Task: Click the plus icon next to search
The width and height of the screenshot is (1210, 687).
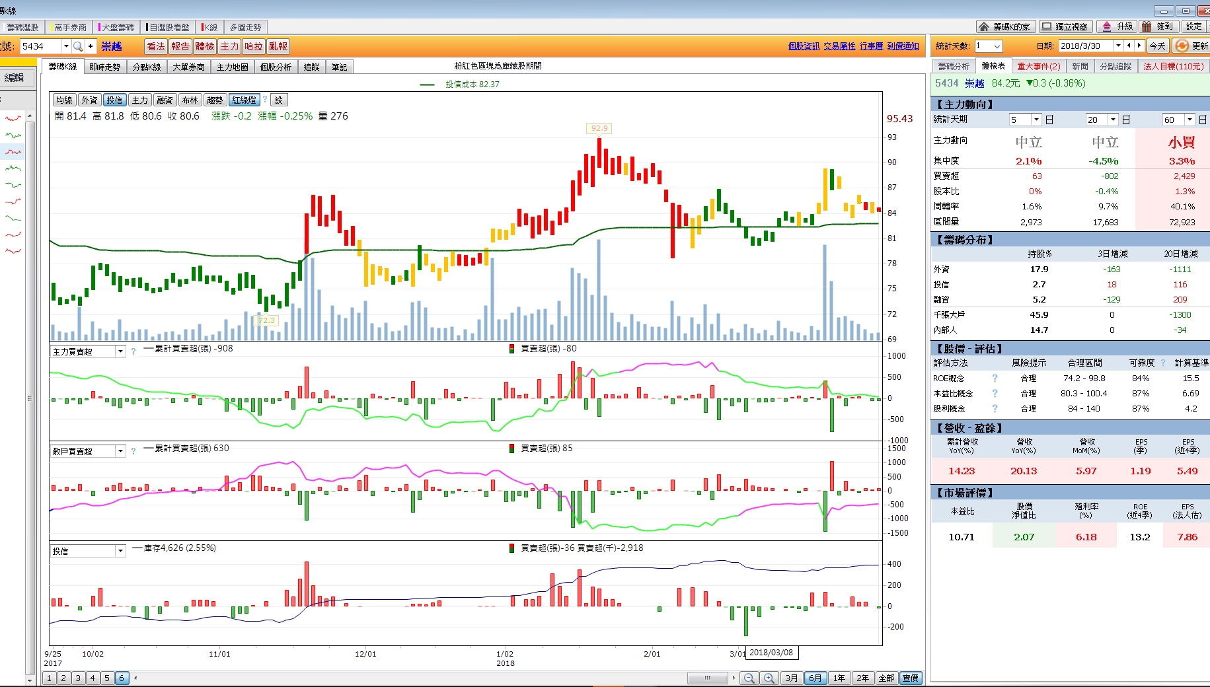Action: coord(91,46)
